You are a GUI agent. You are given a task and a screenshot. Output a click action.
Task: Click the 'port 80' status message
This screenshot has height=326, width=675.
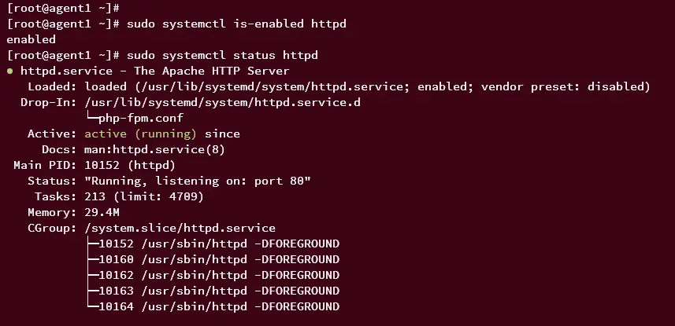pyautogui.click(x=279, y=181)
